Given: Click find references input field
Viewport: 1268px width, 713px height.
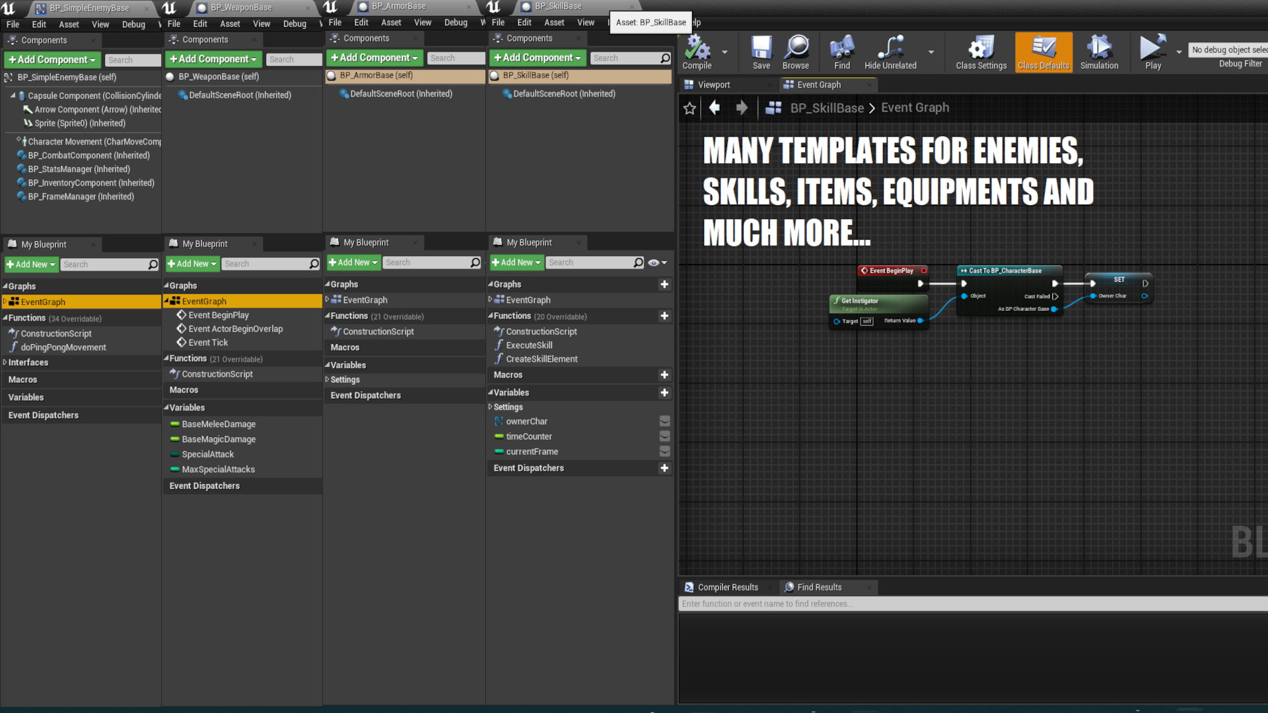Looking at the screenshot, I should tap(973, 604).
